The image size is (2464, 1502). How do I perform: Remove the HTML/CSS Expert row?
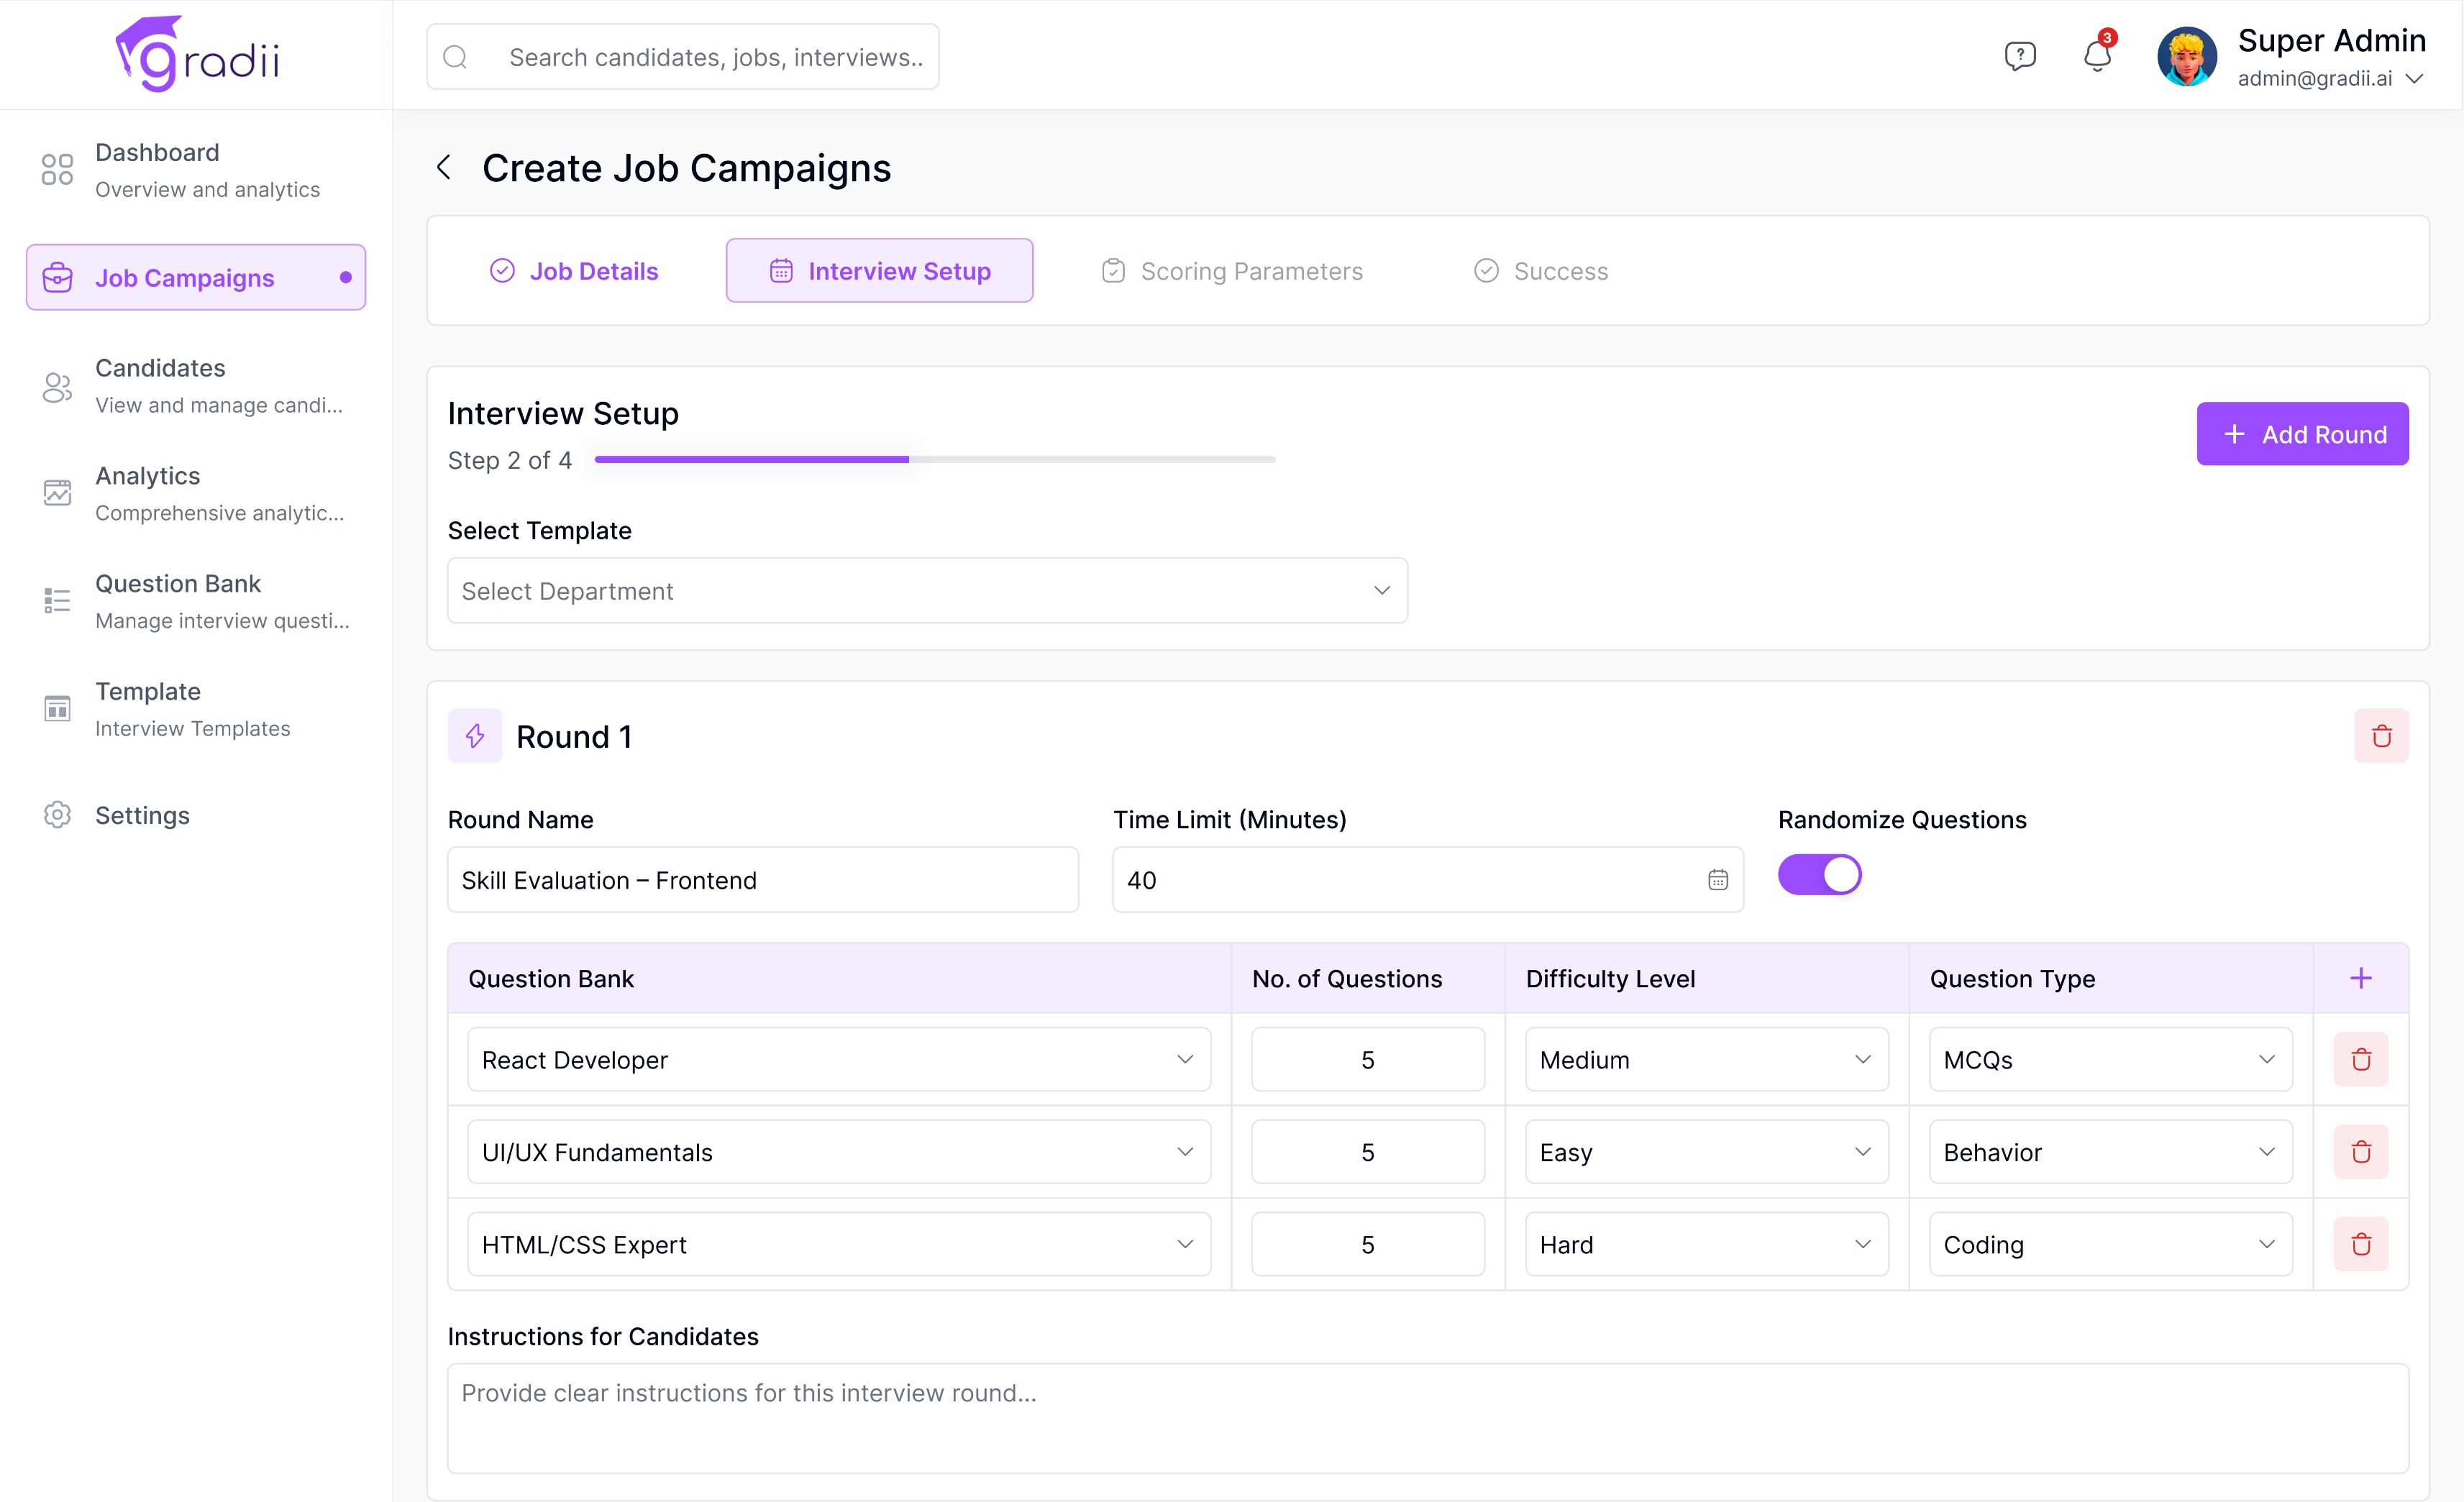point(2360,1244)
